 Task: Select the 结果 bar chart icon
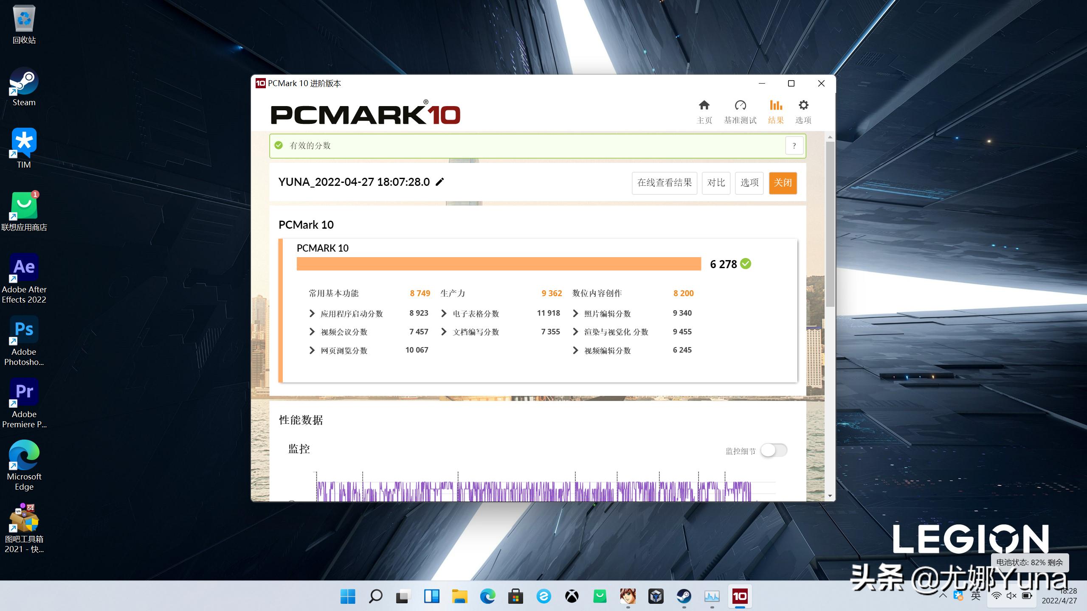point(776,106)
